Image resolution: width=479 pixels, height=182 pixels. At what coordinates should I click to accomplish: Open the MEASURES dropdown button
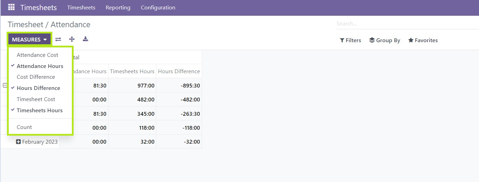(30, 39)
